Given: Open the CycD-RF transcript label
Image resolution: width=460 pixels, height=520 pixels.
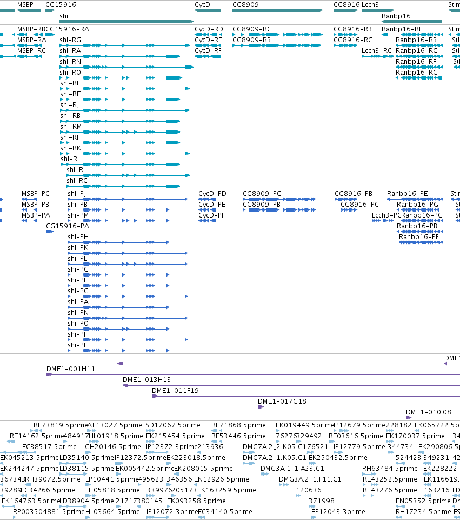Looking at the screenshot, I should 208,51.
